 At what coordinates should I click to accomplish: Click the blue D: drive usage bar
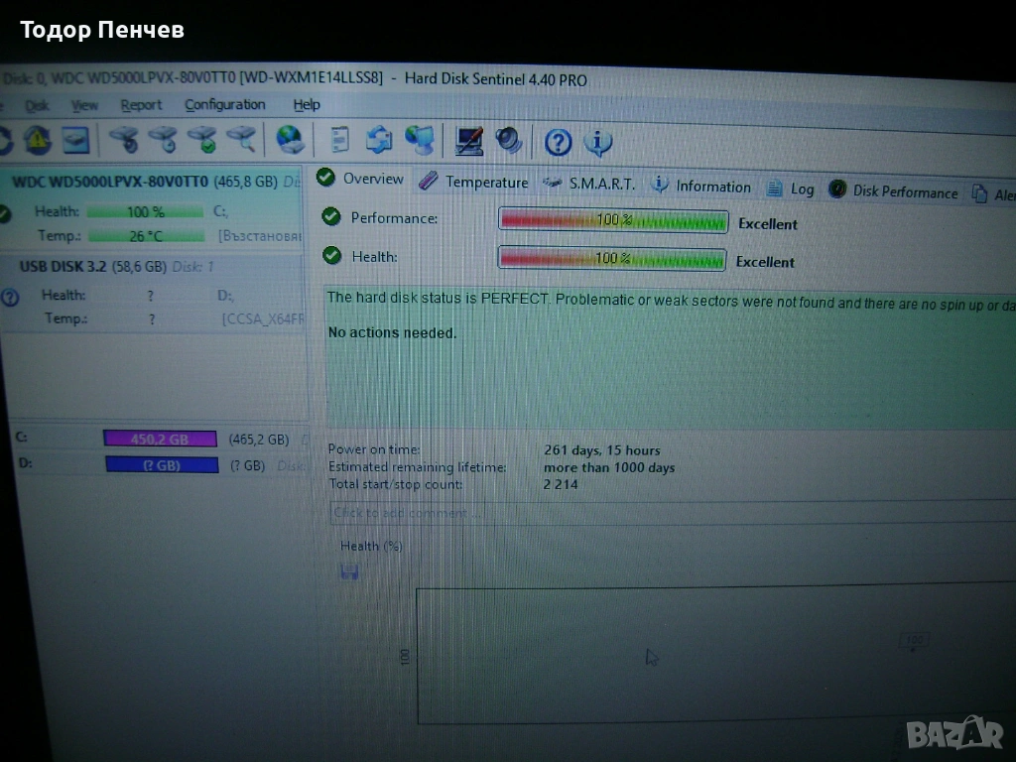pyautogui.click(x=161, y=465)
